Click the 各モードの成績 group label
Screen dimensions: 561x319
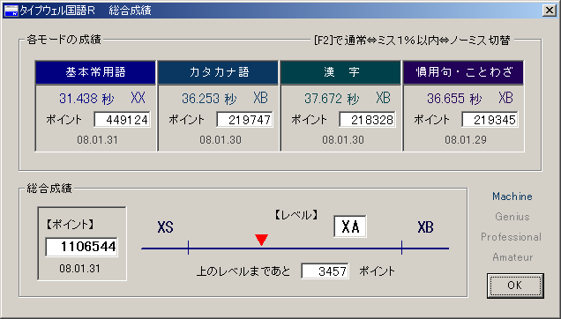pyautogui.click(x=64, y=40)
